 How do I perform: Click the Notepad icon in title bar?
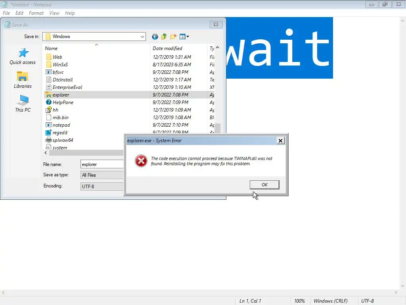4,4
